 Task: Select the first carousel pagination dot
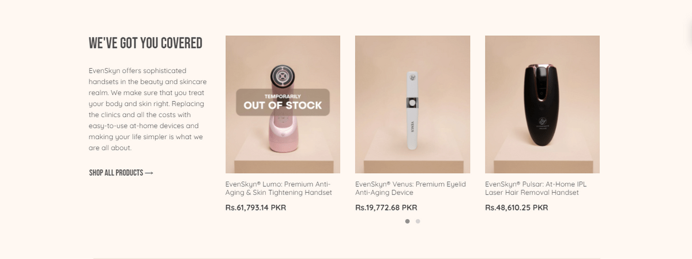coord(407,221)
